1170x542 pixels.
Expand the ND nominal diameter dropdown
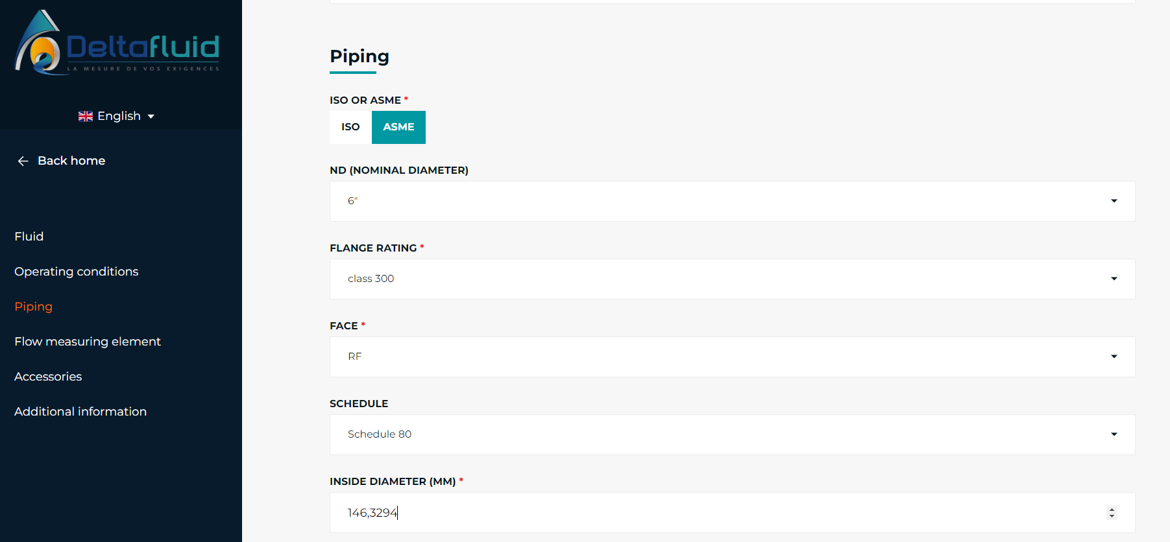(x=732, y=201)
